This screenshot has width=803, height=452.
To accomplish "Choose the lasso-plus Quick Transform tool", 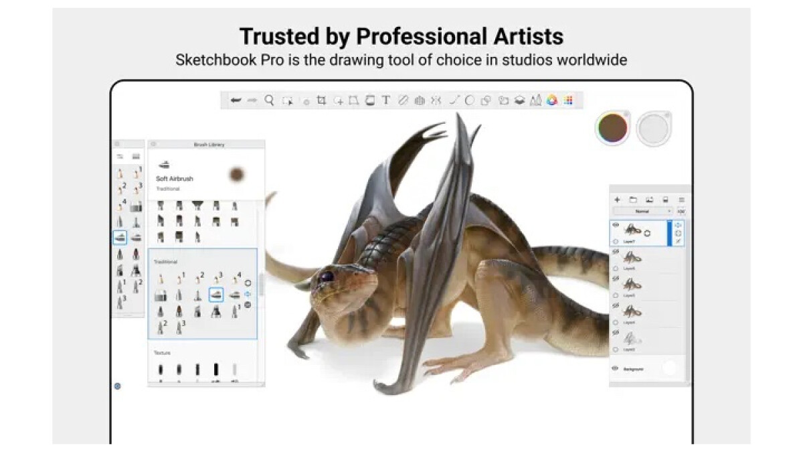I will 338,100.
